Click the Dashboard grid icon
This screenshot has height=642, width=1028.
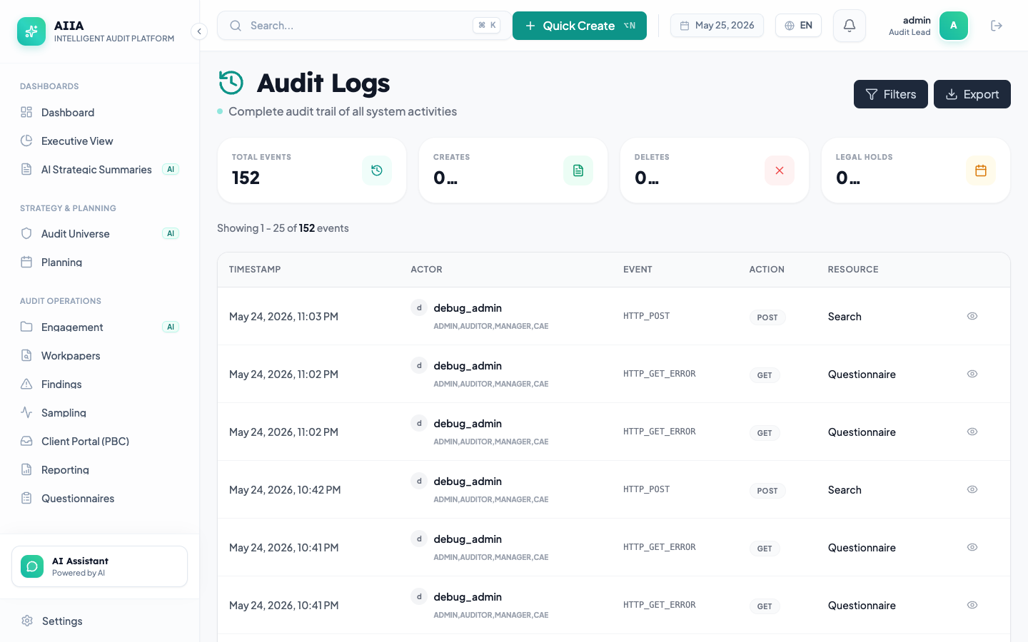coord(26,112)
